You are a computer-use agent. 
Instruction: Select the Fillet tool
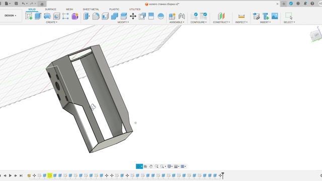click(96, 16)
